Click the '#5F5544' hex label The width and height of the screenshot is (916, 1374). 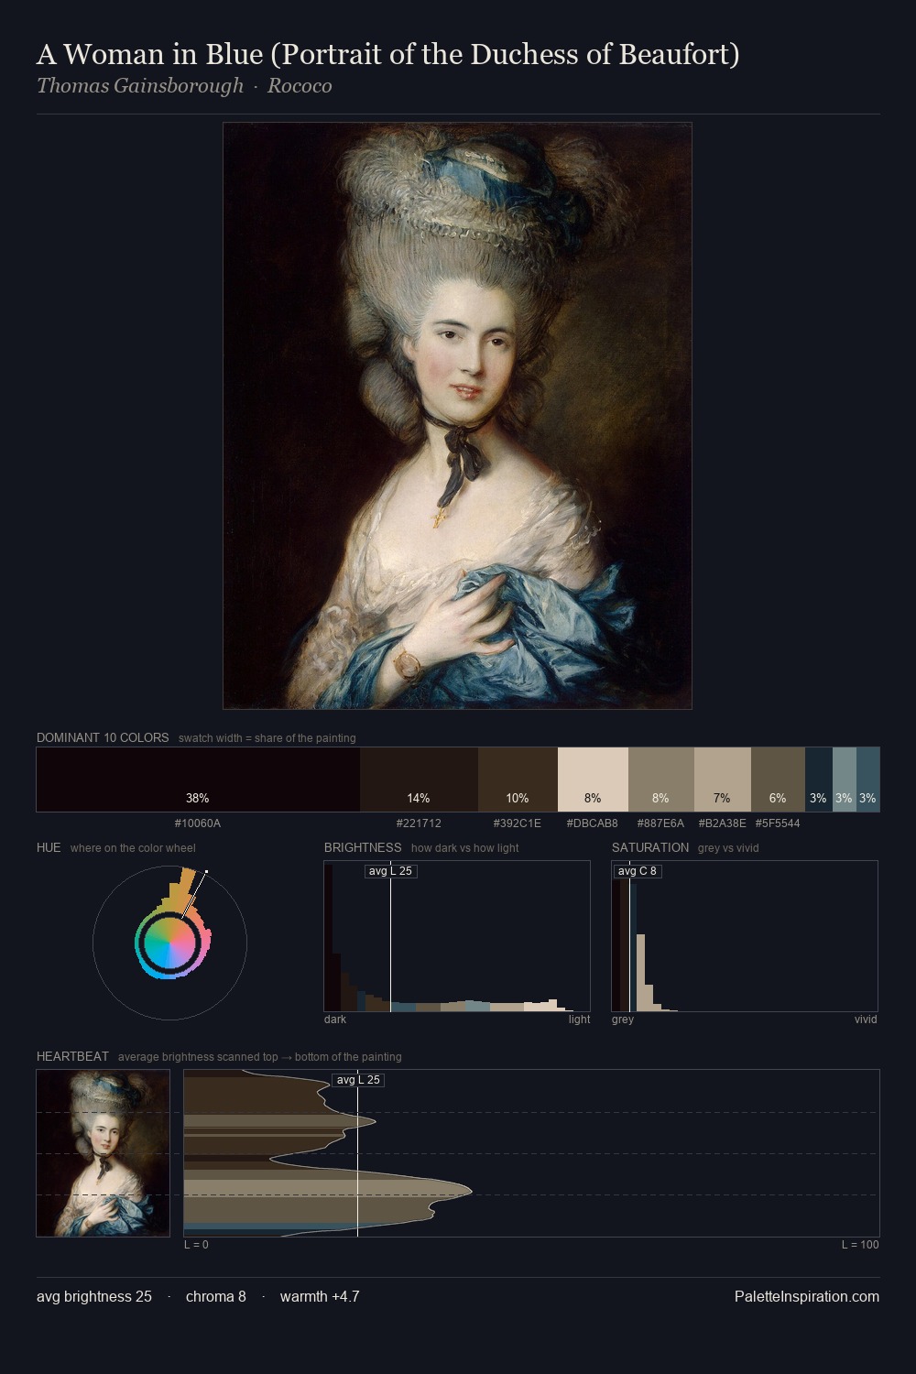(778, 823)
